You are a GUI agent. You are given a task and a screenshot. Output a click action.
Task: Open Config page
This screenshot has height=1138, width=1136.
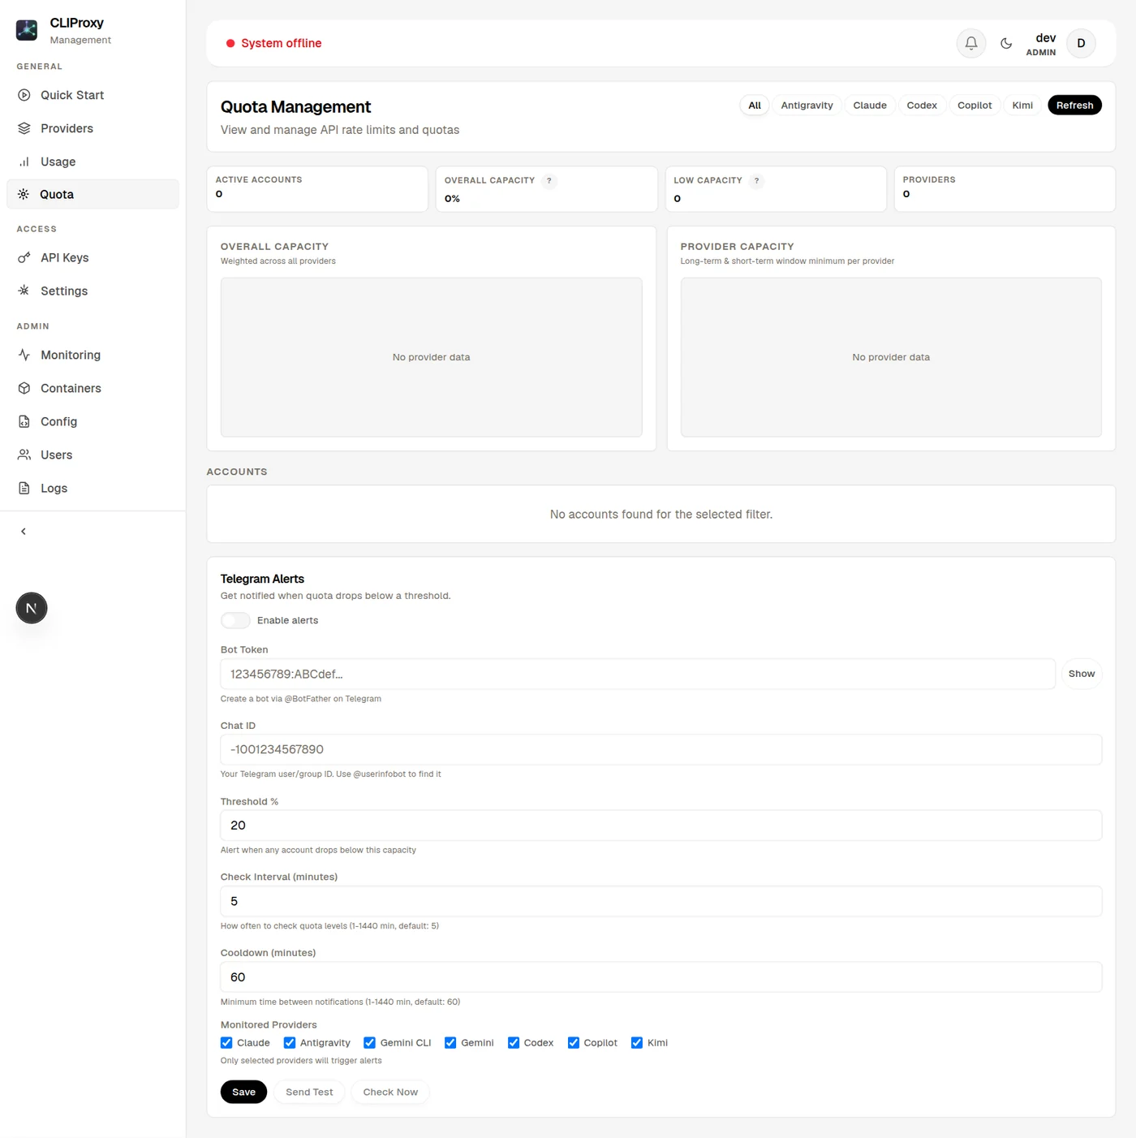click(93, 421)
